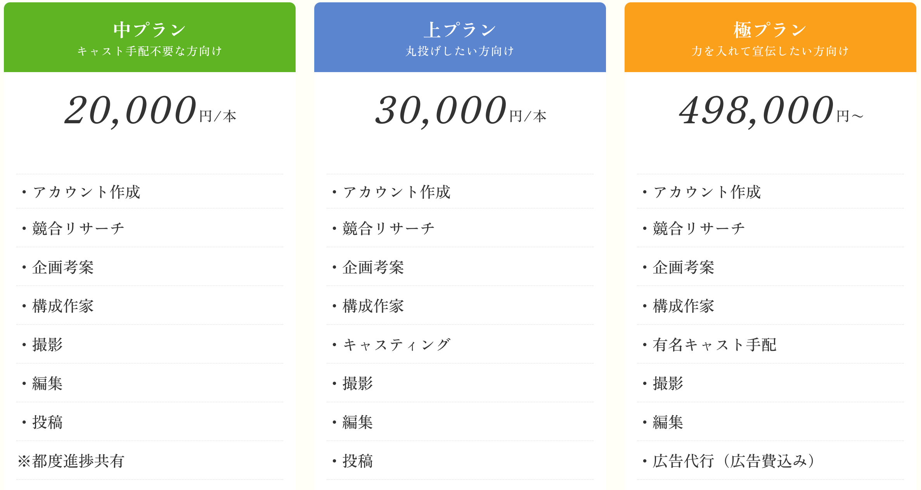Select キャスティング in the 上プラン list
Viewport: 921px width, 490px height.
(396, 345)
